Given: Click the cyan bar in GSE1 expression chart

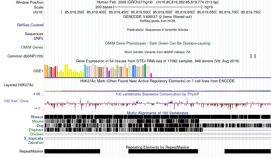Looking at the screenshot, I should coord(85,71).
